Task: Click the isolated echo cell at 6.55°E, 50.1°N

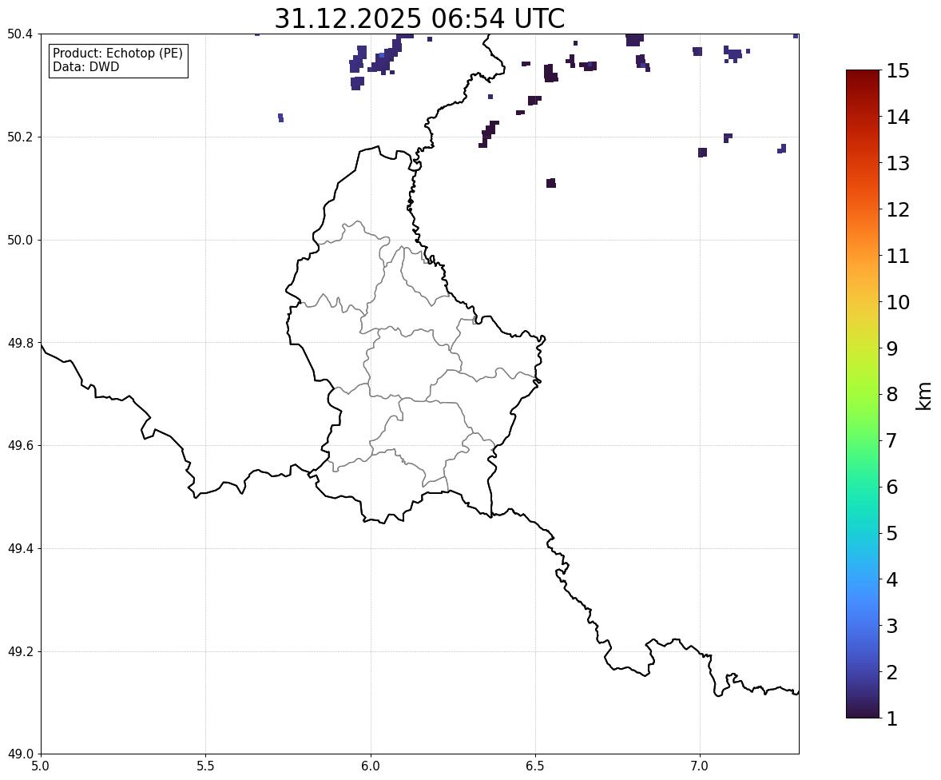Action: tap(551, 183)
